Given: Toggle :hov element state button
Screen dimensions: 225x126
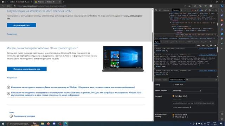Looking at the screenshot, I should tap(198, 45).
